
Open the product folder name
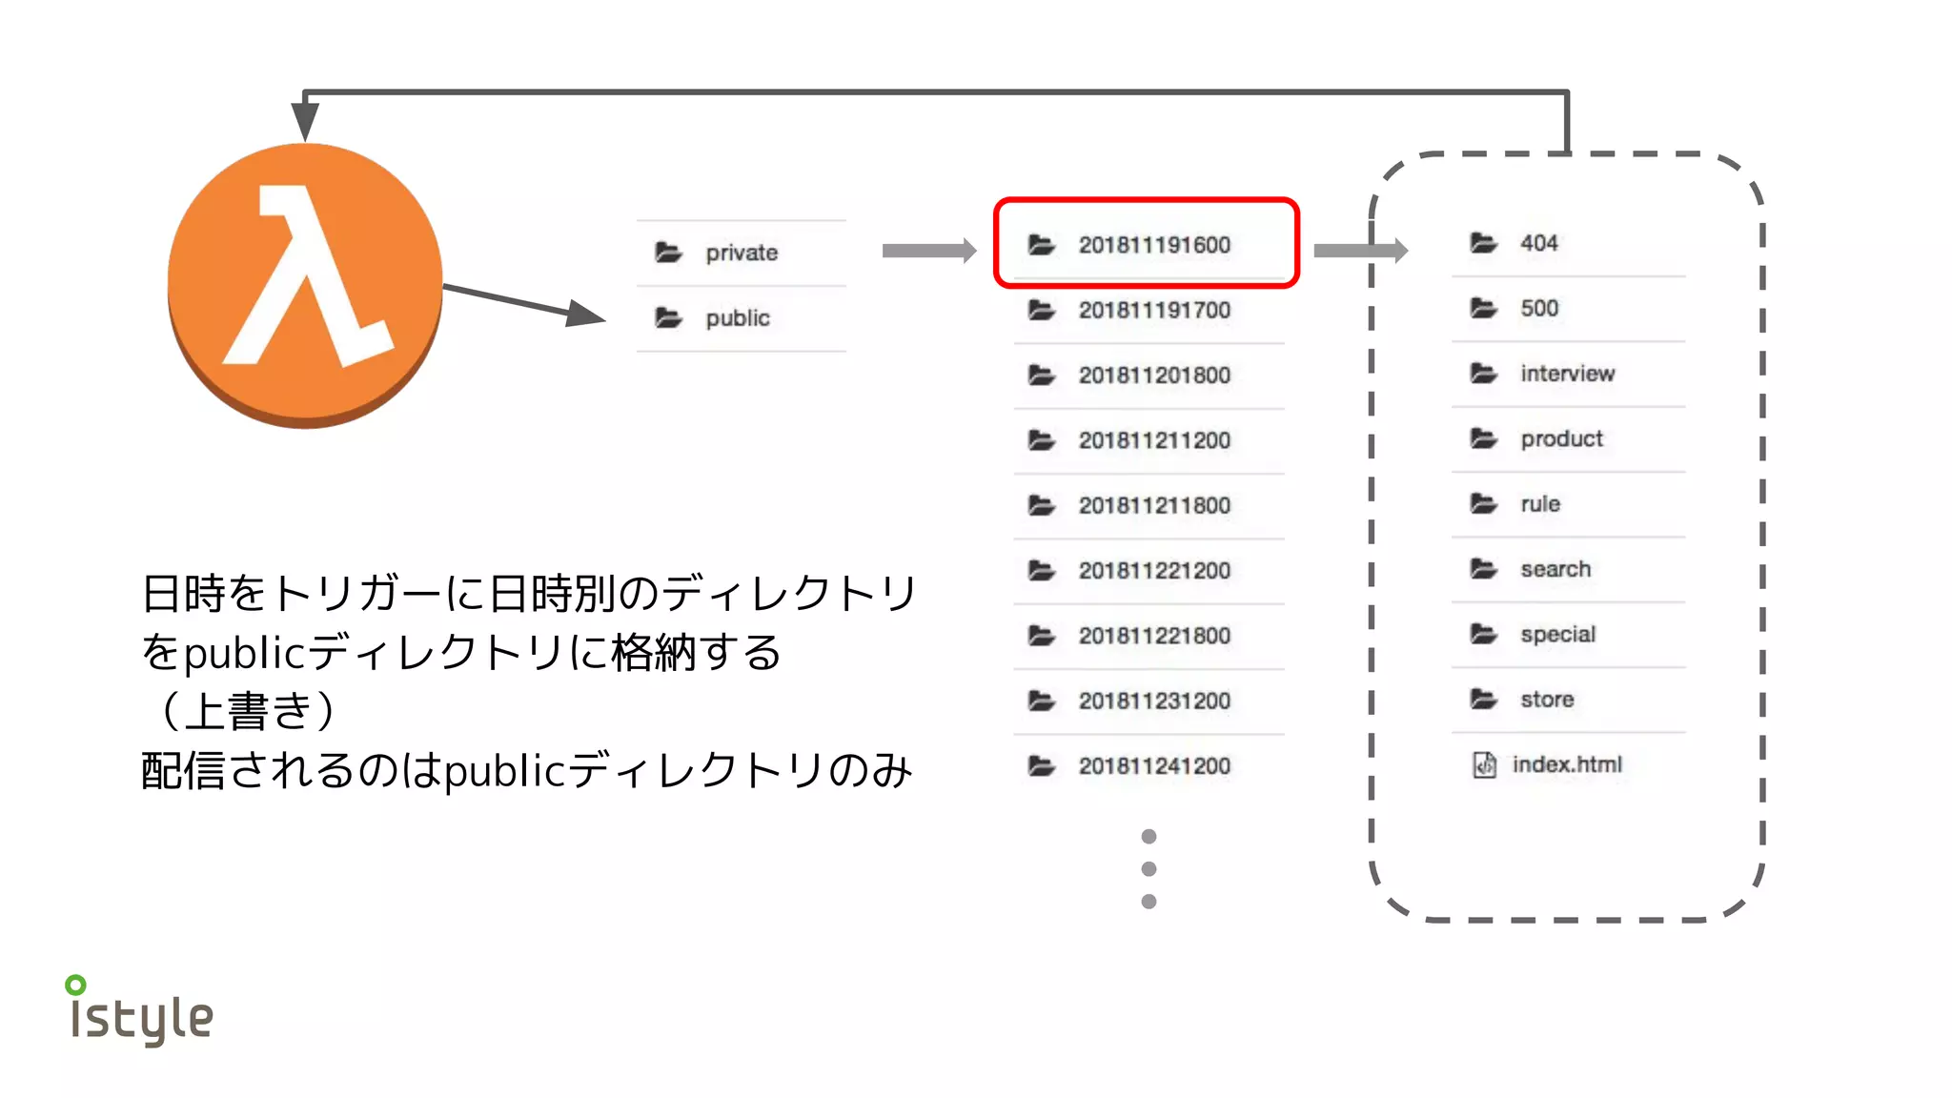point(1561,438)
